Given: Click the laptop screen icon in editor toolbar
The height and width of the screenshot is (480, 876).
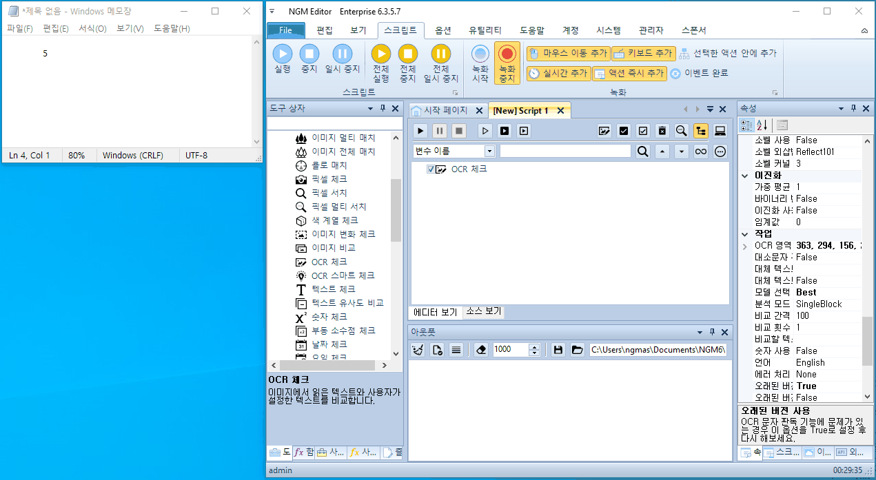Looking at the screenshot, I should (x=720, y=131).
